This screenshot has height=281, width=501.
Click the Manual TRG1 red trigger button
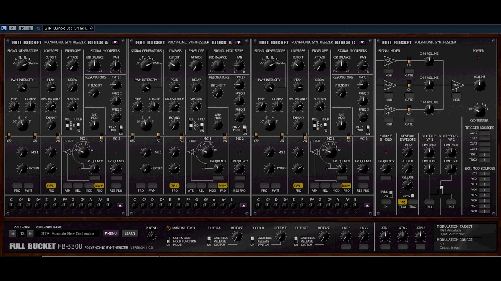click(169, 228)
